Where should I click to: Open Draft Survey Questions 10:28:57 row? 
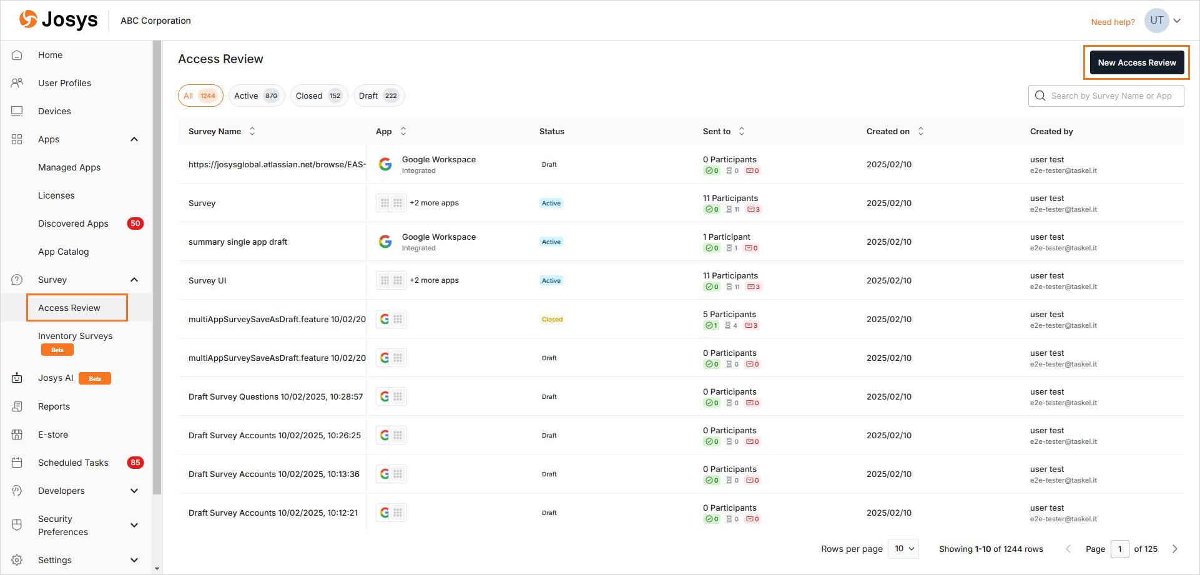[x=681, y=396]
